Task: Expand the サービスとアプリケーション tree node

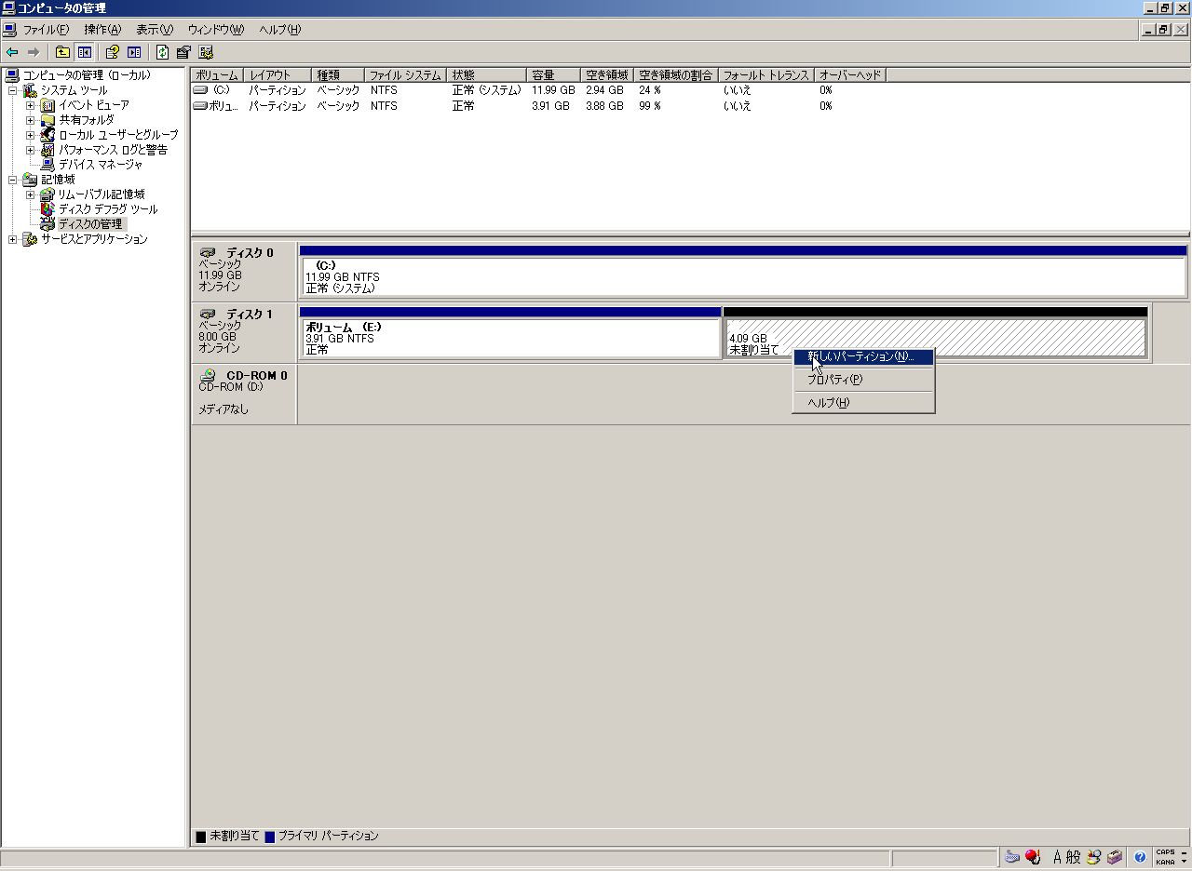Action: point(13,239)
